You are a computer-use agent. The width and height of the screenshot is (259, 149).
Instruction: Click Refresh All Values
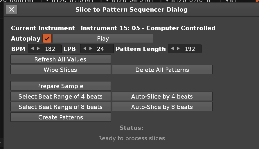click(x=61, y=59)
